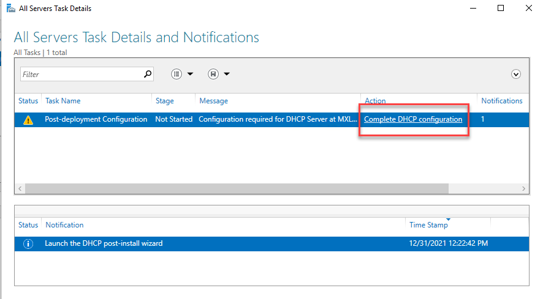Image resolution: width=543 pixels, height=299 pixels.
Task: Sort tasks by Stage column header
Action: tap(164, 101)
